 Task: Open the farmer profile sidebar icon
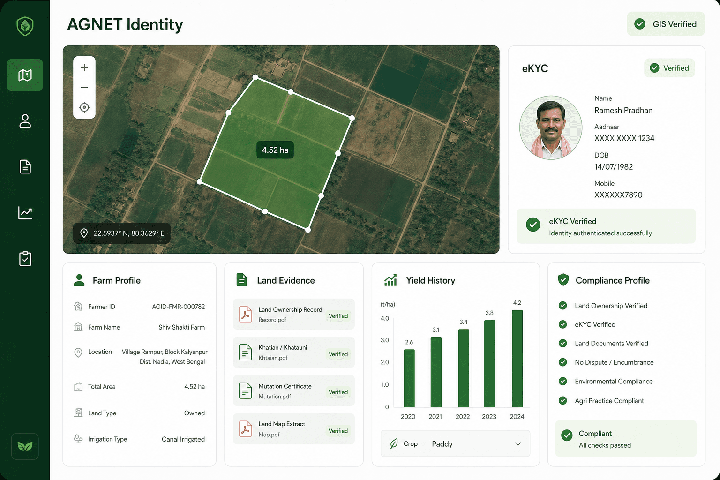point(25,121)
